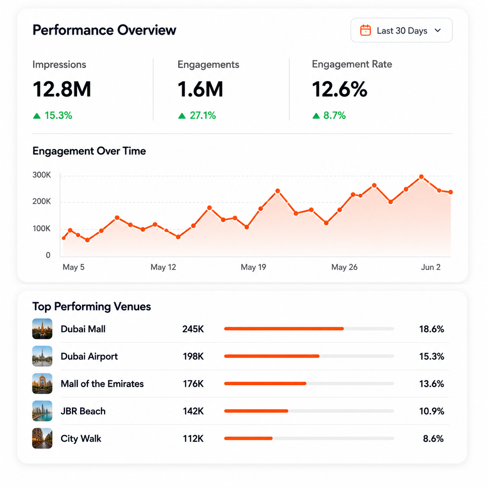This screenshot has height=488, width=488.
Task: Click the Top Performing Venues heading
Action: pyautogui.click(x=91, y=307)
